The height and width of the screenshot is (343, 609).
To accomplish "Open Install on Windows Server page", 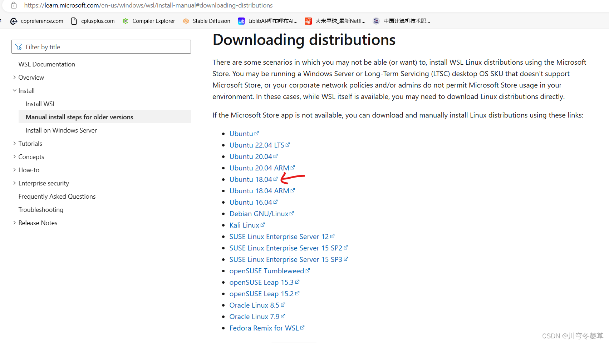I will (61, 130).
